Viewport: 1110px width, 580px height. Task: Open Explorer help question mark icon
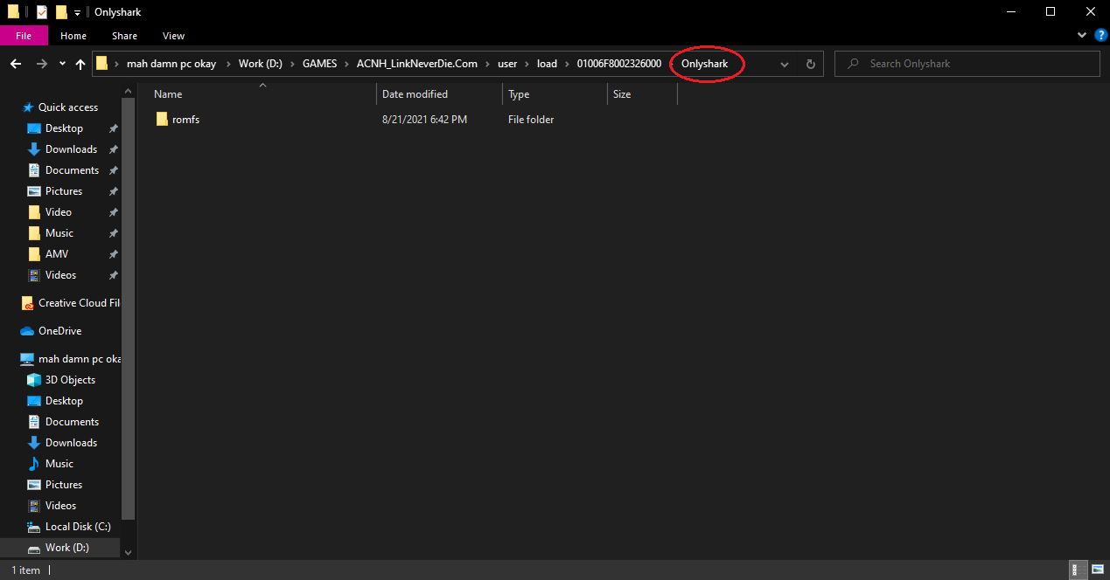pos(1100,36)
